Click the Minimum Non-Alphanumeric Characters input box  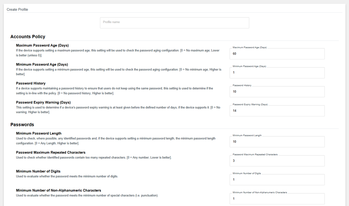[x=277, y=199]
